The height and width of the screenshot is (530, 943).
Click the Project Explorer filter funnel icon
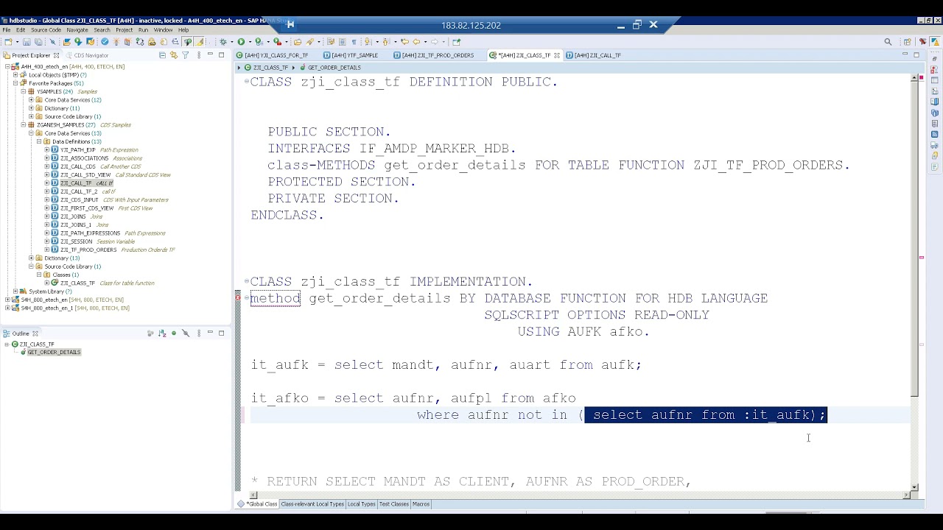[x=186, y=55]
